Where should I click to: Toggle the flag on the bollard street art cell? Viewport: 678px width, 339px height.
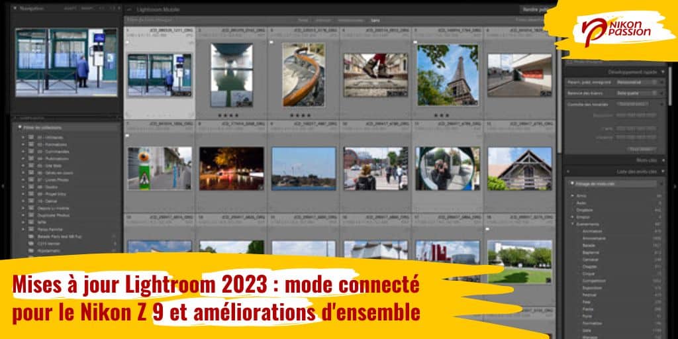click(x=128, y=136)
